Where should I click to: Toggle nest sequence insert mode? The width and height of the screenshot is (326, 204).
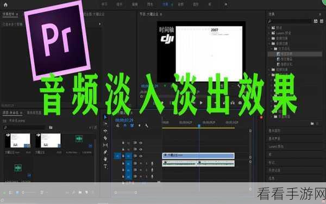tap(118, 125)
